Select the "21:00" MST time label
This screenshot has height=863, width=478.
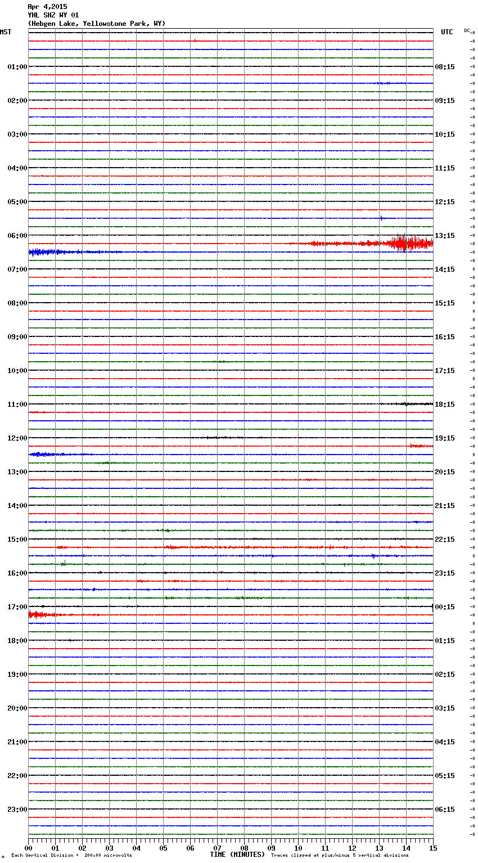click(17, 742)
